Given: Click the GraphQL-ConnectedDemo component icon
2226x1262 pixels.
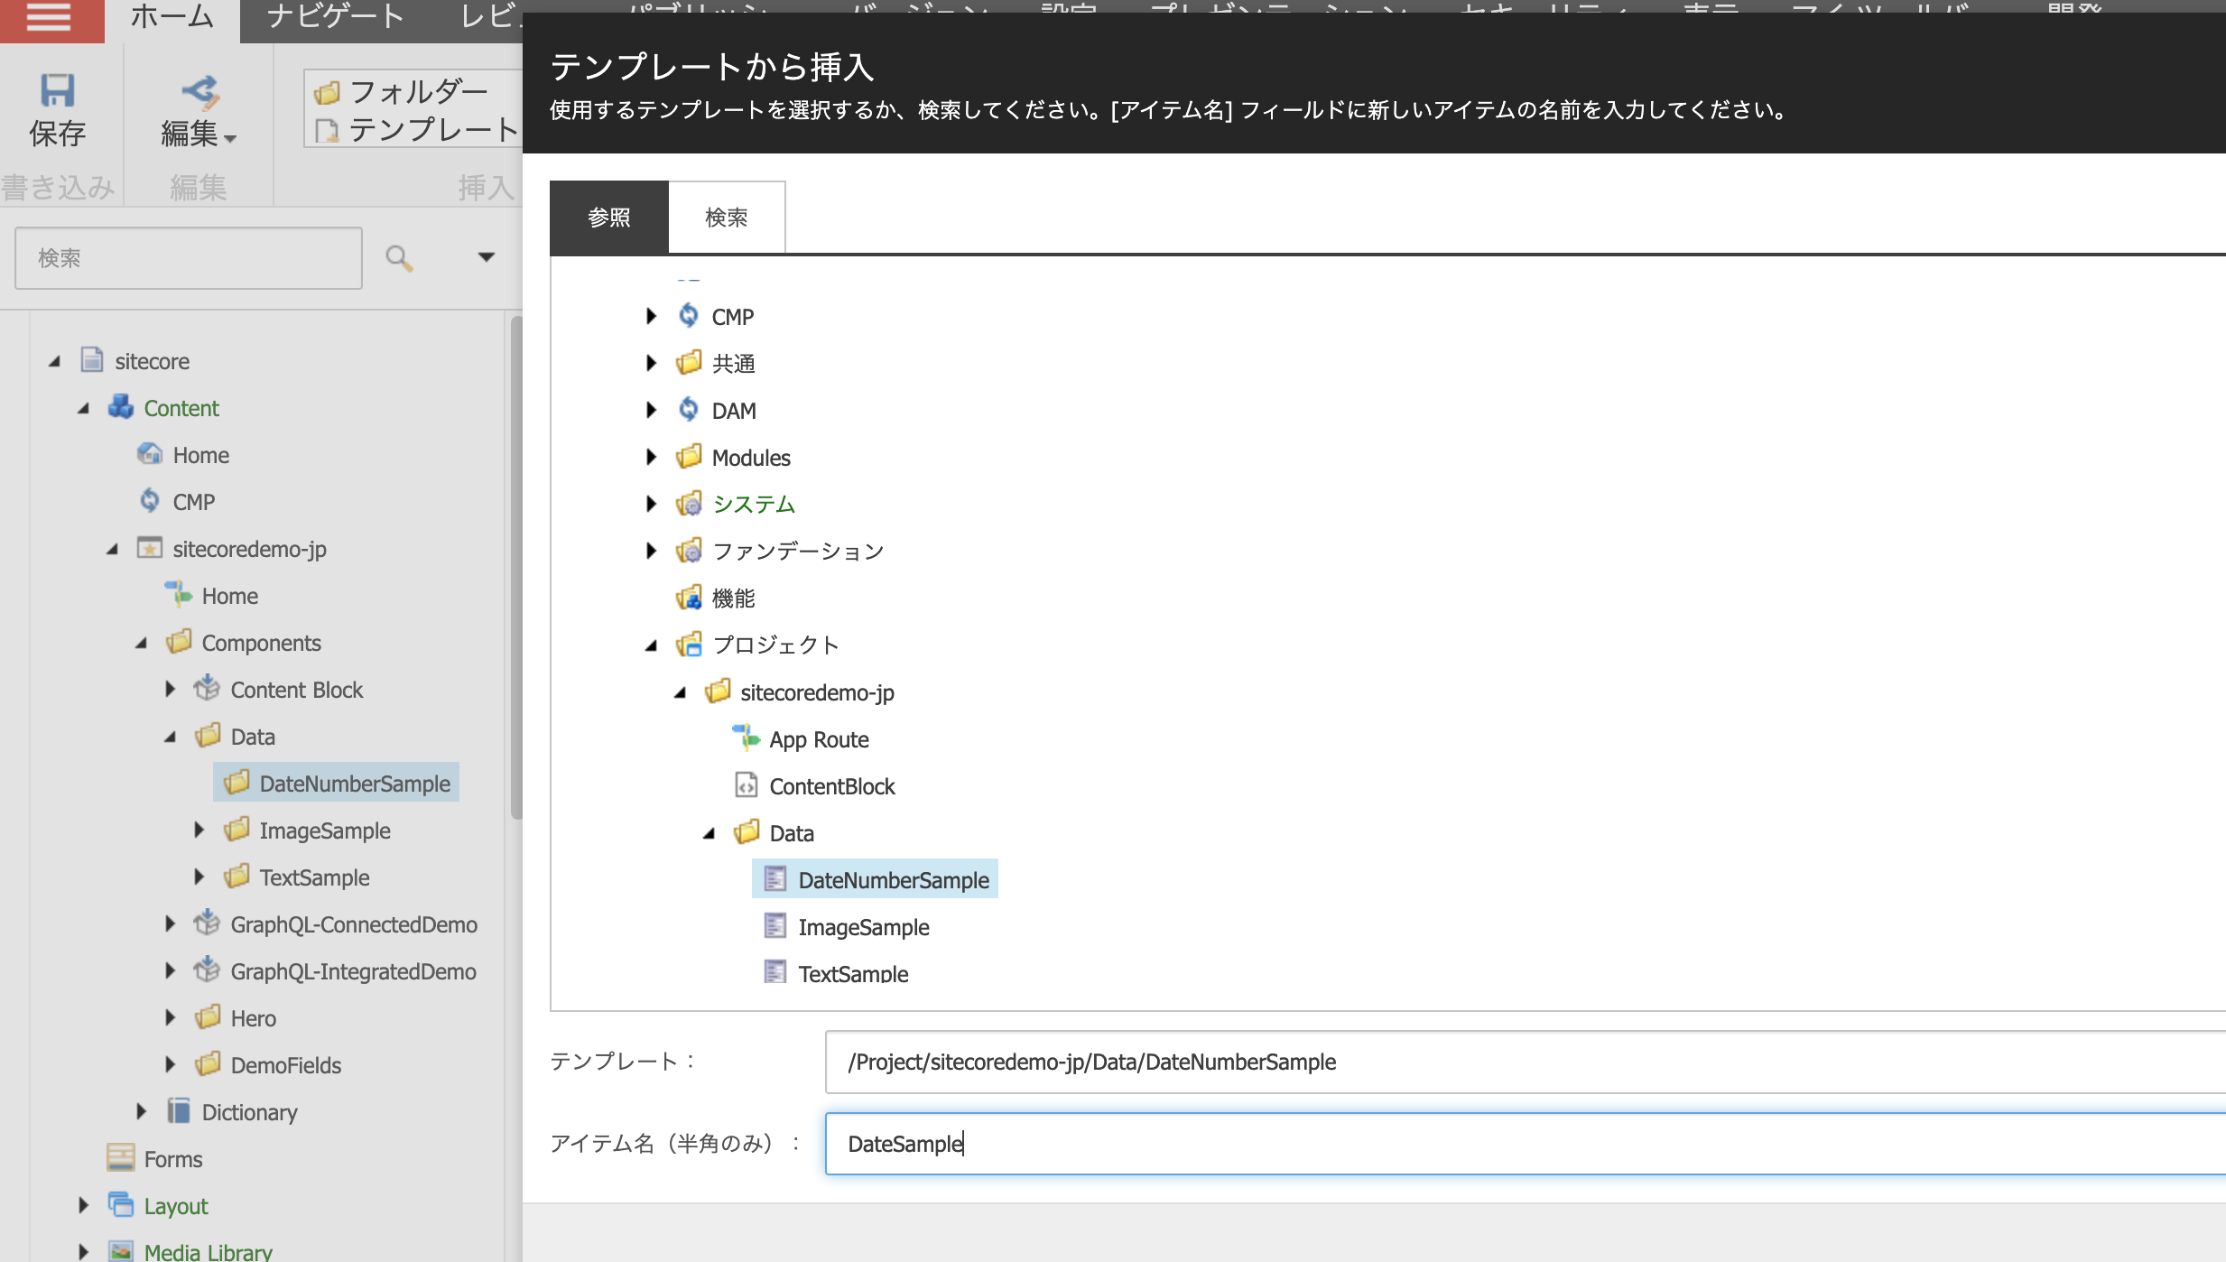Looking at the screenshot, I should 208,923.
